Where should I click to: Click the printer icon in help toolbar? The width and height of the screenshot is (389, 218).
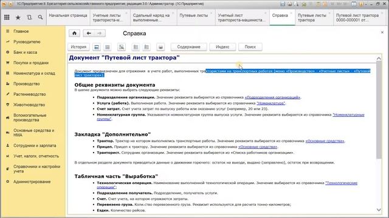click(x=160, y=47)
